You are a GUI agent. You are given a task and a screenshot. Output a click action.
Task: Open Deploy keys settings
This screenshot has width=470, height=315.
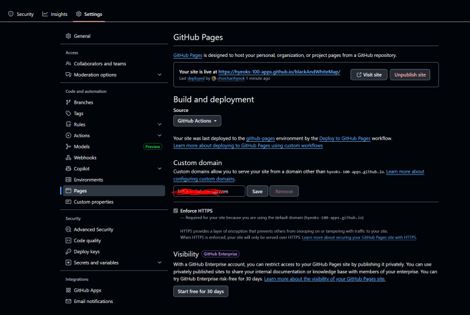point(114,252)
